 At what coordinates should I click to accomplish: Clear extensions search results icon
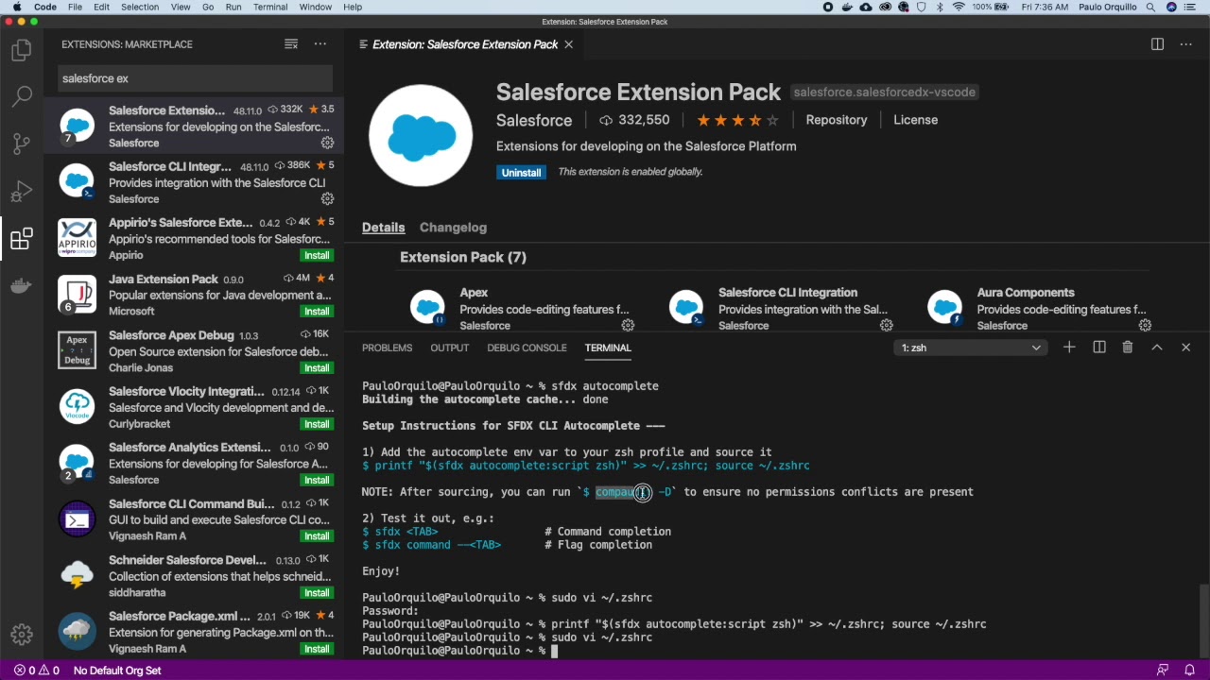(x=291, y=44)
